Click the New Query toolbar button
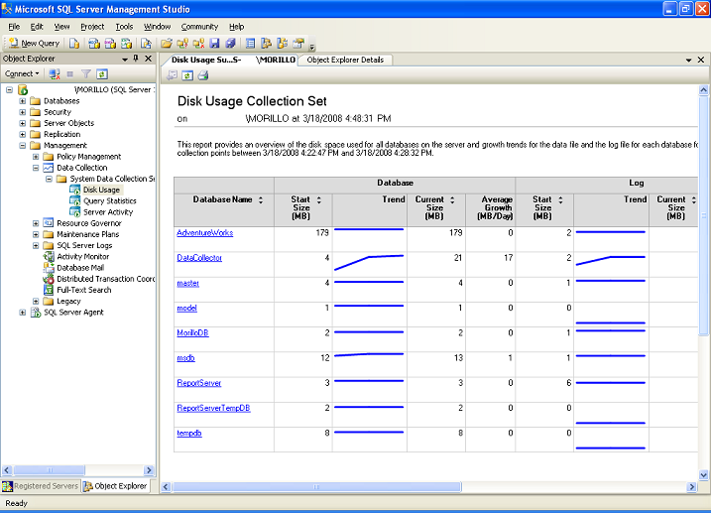Screen dimensions: 711x513 coord(34,43)
